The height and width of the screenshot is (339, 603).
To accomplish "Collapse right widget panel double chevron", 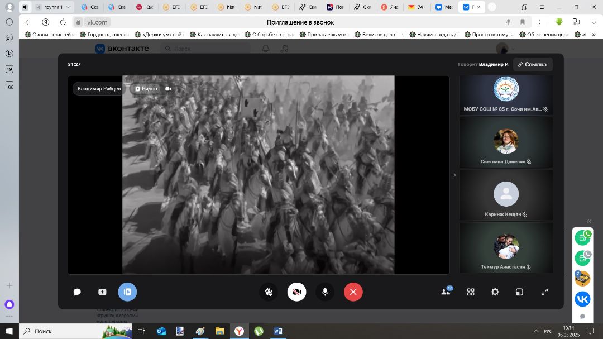I will [x=589, y=221].
